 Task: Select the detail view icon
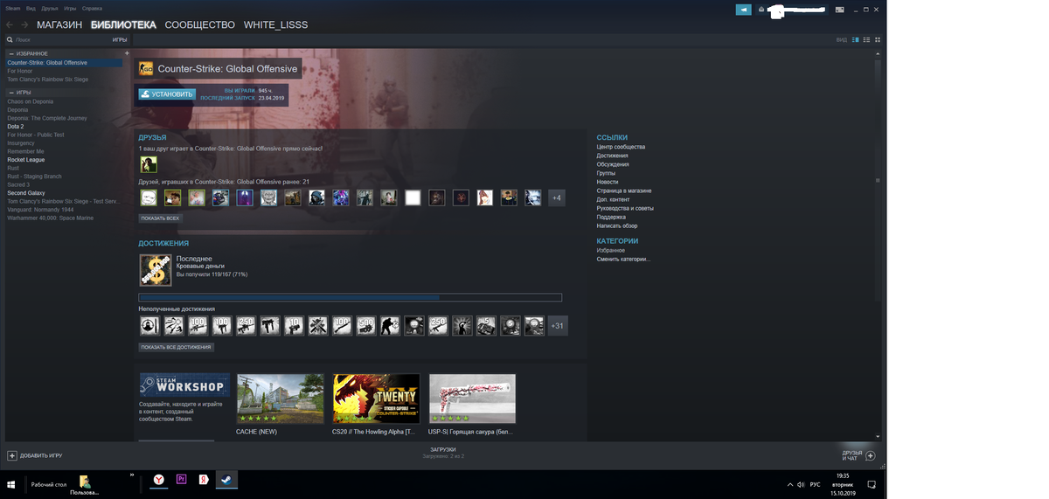click(x=856, y=39)
